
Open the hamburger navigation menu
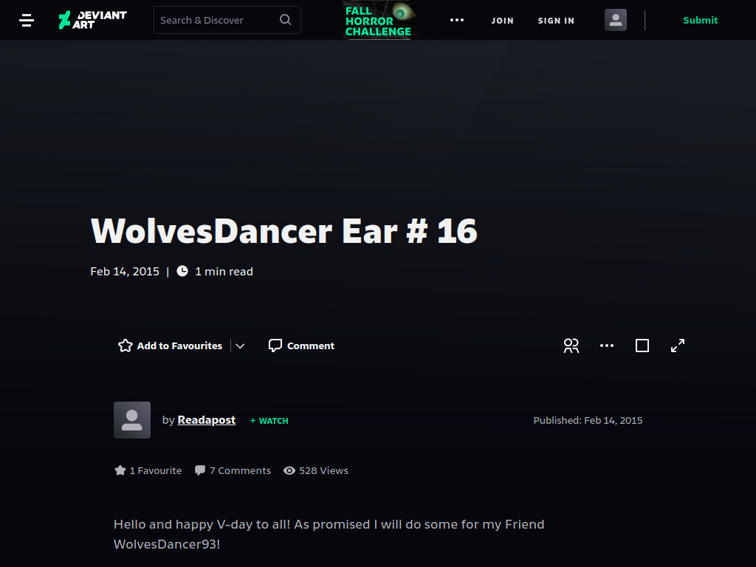point(27,20)
